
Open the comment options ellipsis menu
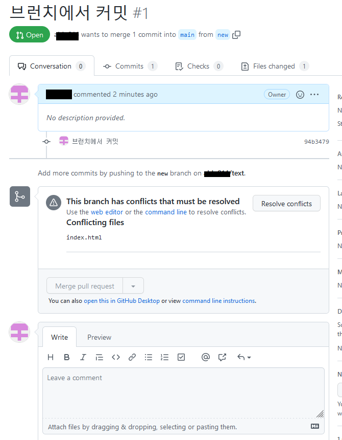click(314, 95)
